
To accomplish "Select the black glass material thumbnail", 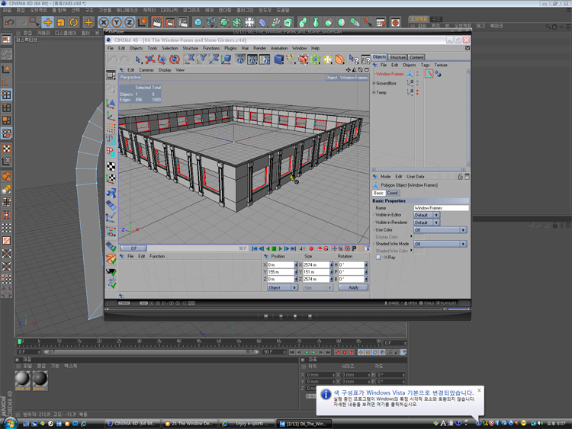I will click(x=40, y=379).
